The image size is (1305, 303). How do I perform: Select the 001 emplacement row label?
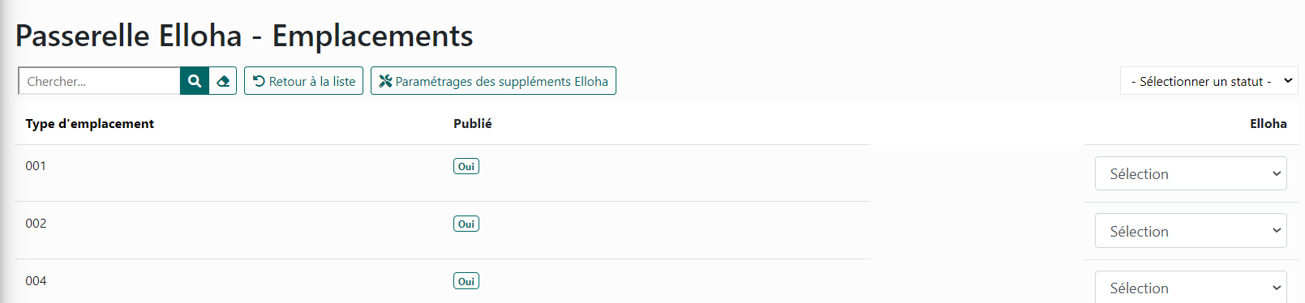(36, 165)
